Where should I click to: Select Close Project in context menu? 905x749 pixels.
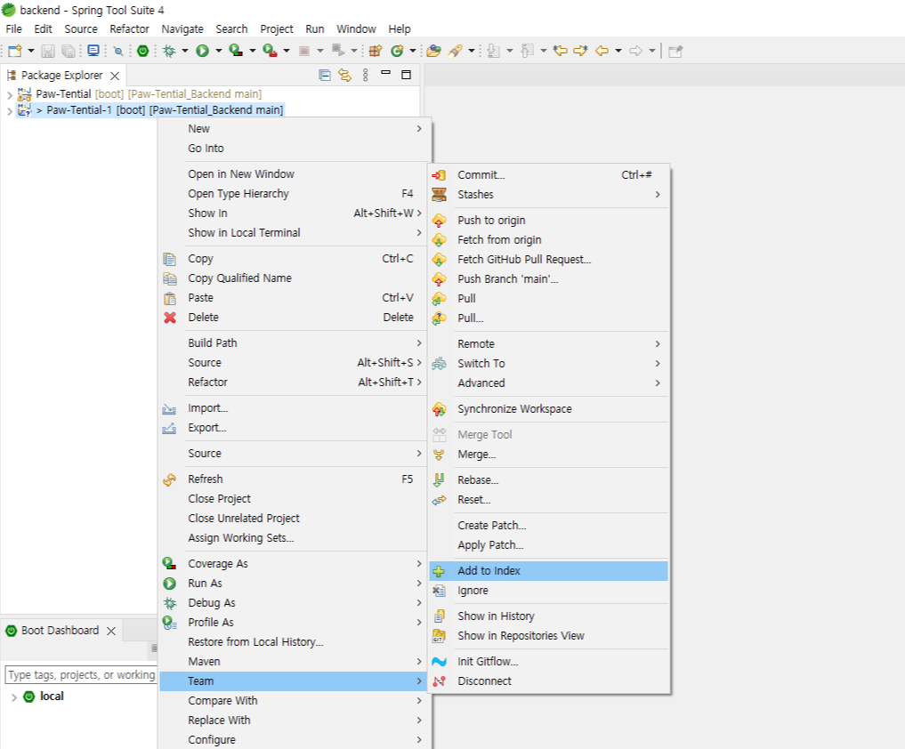[293, 499]
